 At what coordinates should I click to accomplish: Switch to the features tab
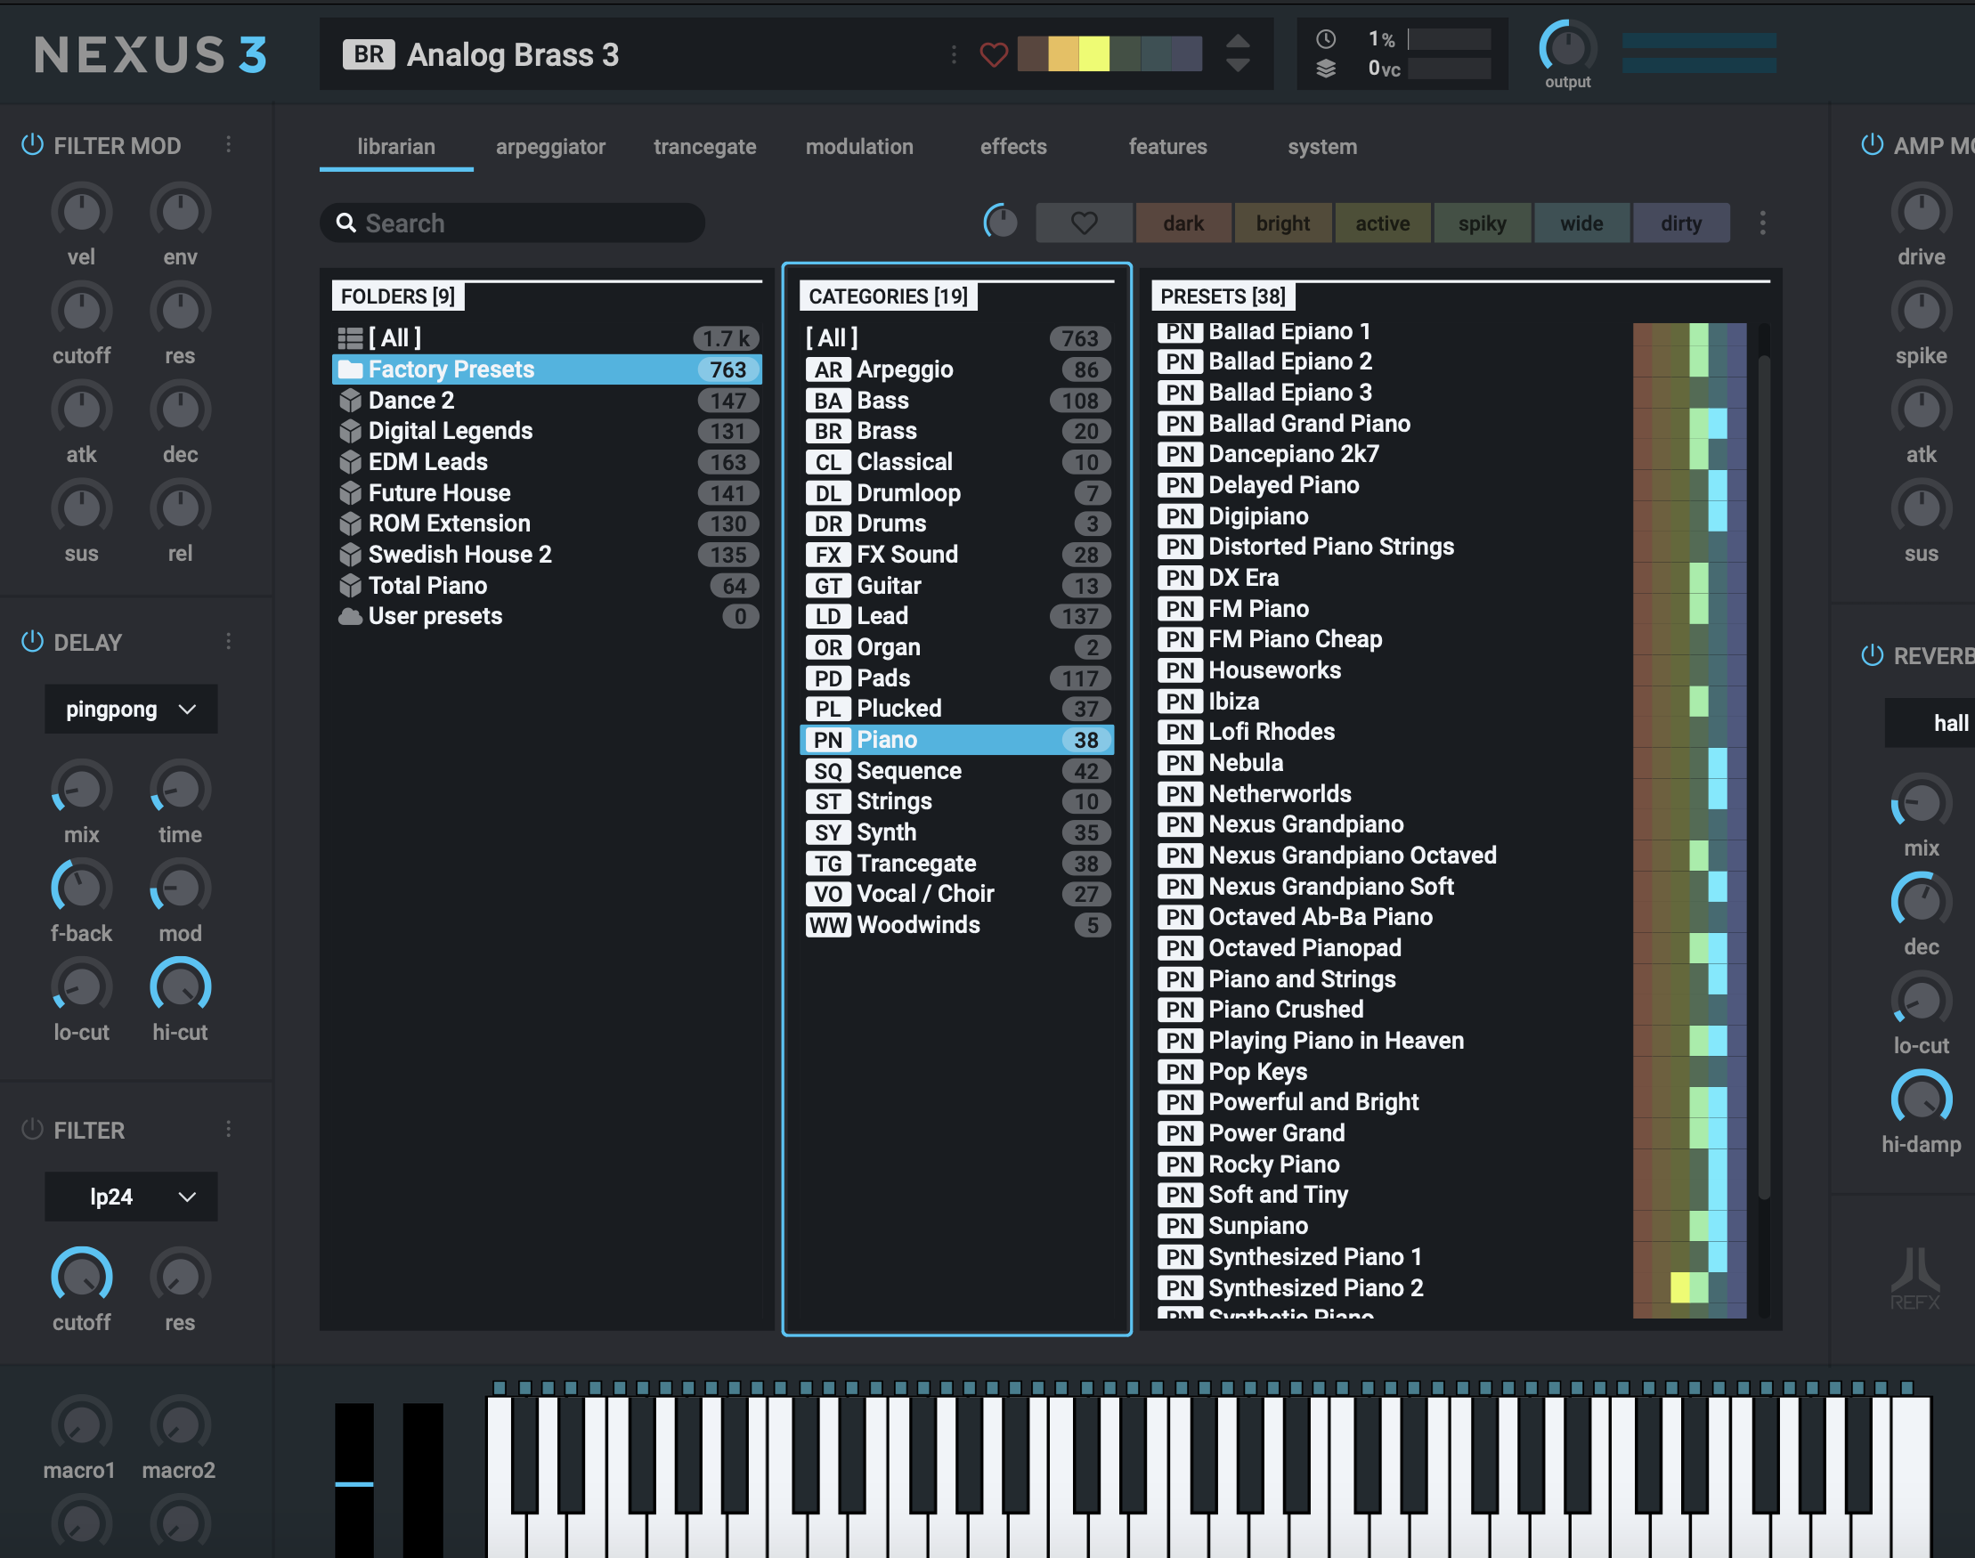[x=1167, y=147]
